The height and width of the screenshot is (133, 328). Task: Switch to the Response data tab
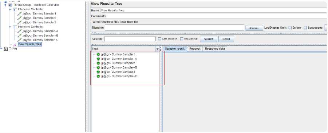pyautogui.click(x=215, y=49)
